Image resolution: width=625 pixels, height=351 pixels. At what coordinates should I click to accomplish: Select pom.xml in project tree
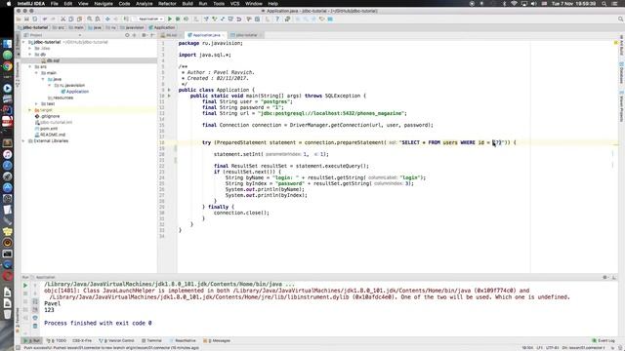tap(46, 129)
